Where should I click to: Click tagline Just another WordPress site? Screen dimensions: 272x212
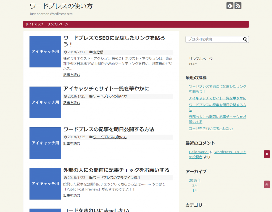click(x=51, y=14)
